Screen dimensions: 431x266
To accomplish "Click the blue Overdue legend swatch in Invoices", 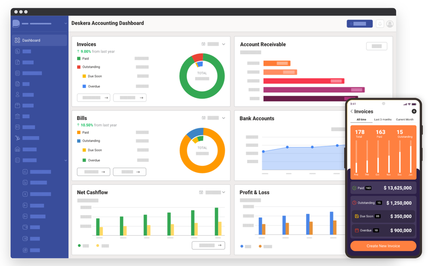I will [x=84, y=86].
